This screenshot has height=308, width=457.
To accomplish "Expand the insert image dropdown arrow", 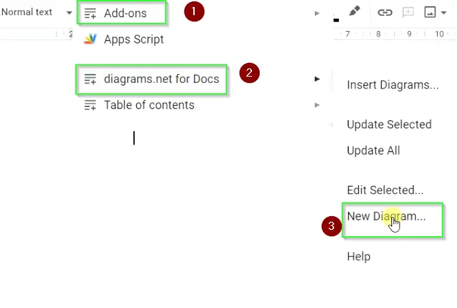I will coord(444,12).
